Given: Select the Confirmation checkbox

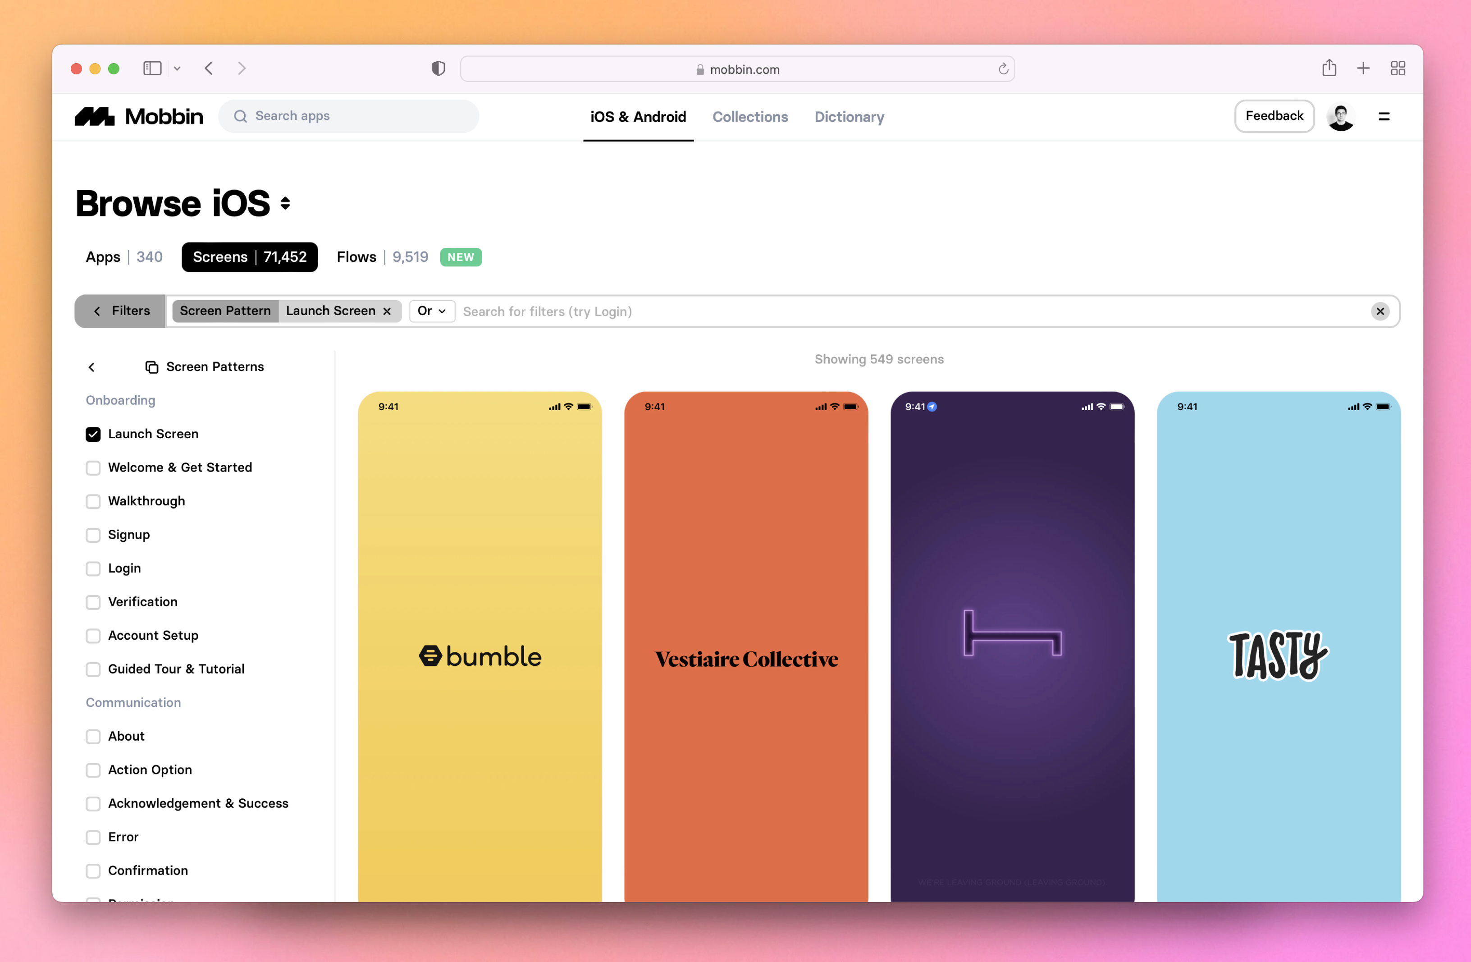Looking at the screenshot, I should pyautogui.click(x=93, y=870).
